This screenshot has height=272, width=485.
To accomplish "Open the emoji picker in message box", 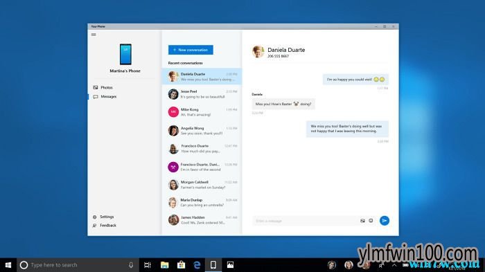I will [371, 221].
